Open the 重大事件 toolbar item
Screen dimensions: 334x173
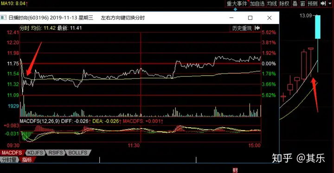[x=237, y=4]
